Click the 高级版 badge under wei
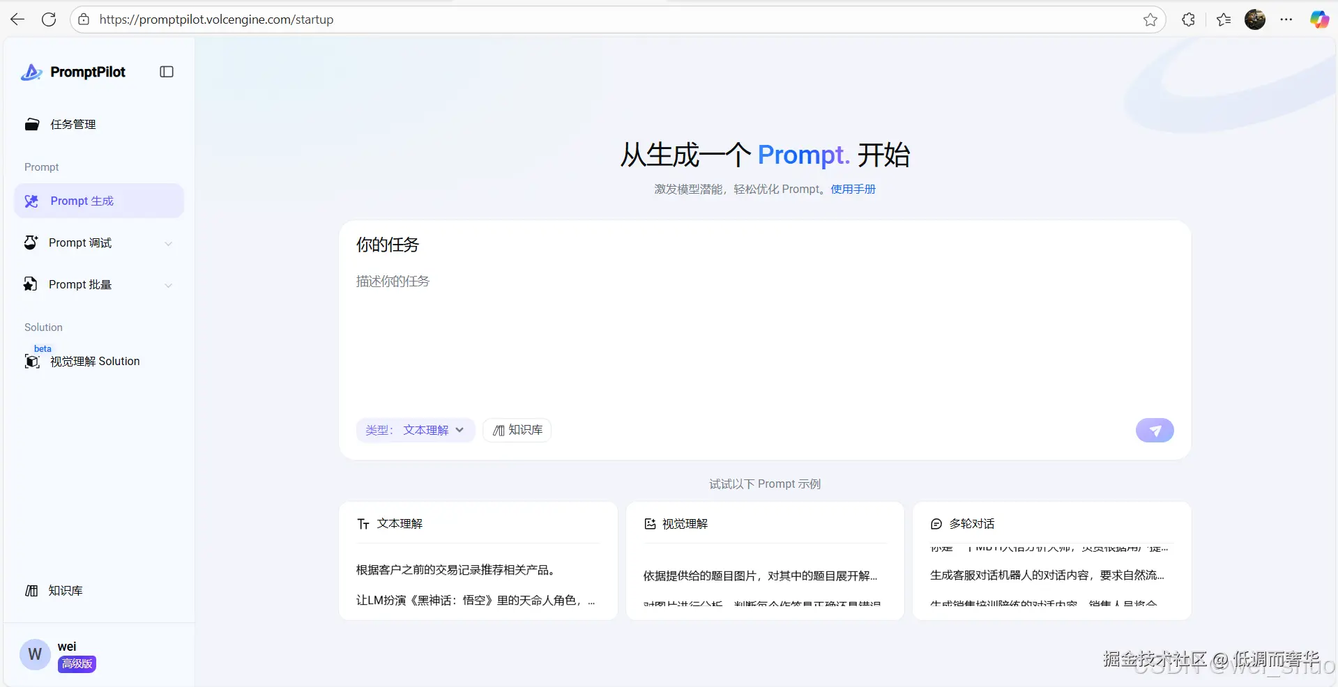 click(x=76, y=664)
